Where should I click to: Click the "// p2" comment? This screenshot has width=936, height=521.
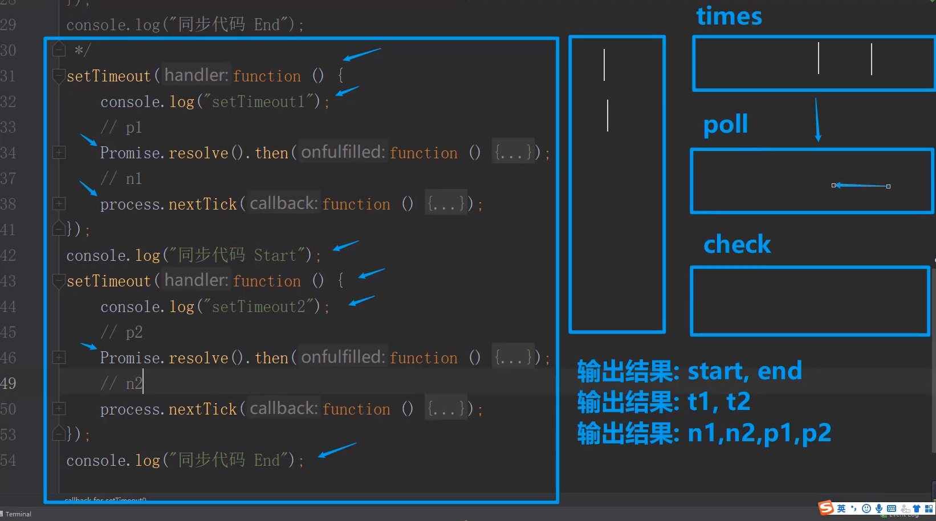click(x=121, y=332)
